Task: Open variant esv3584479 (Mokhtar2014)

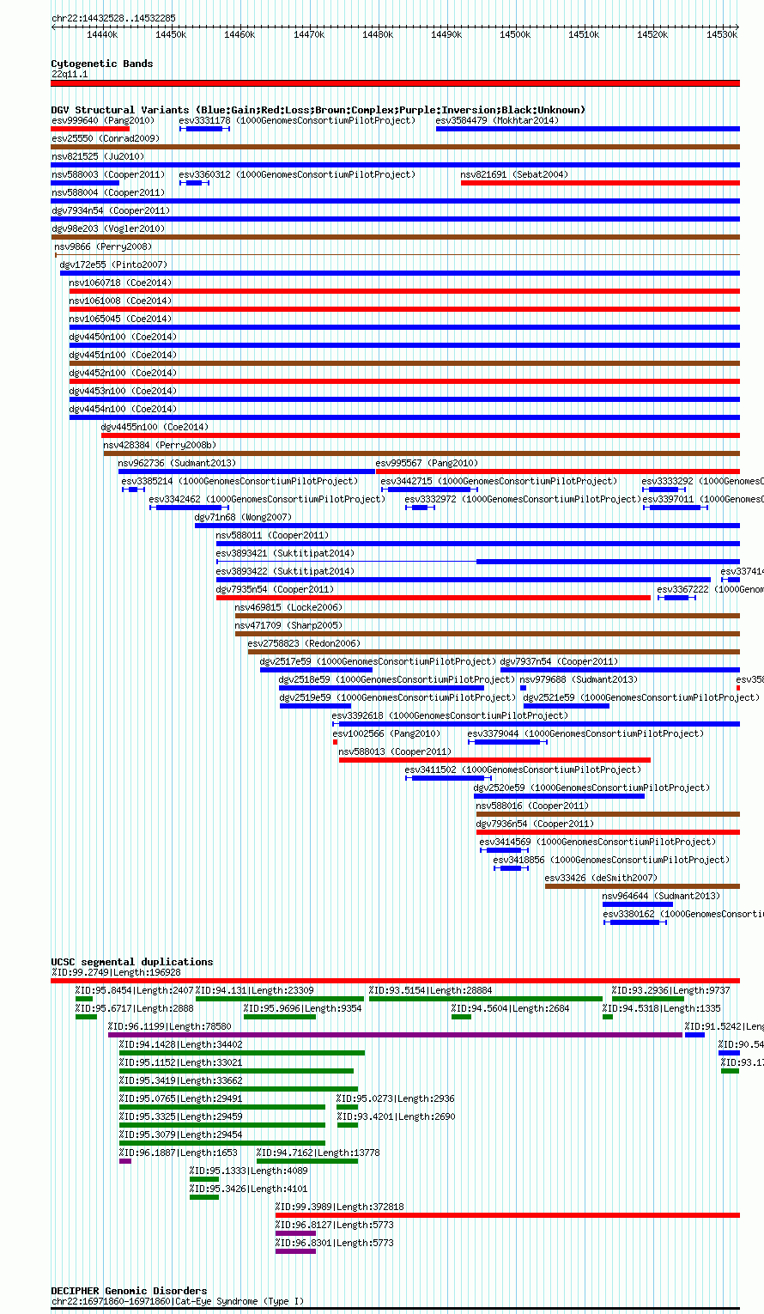Action: click(588, 129)
